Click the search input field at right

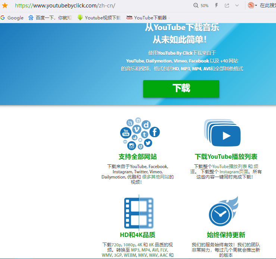tap(267, 6)
